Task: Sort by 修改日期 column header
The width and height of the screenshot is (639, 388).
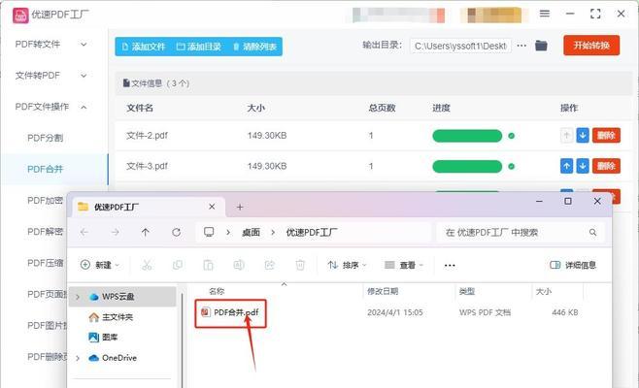Action: pos(383,291)
